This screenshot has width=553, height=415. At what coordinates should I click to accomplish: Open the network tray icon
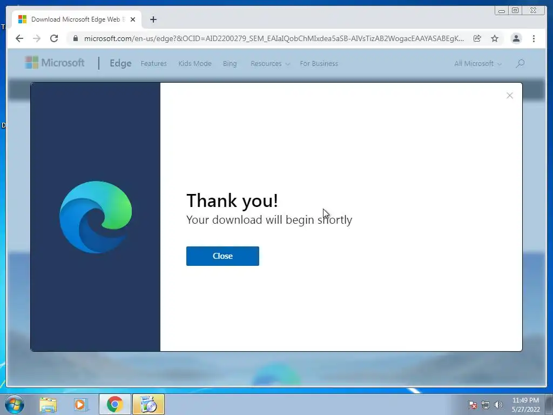(485, 405)
